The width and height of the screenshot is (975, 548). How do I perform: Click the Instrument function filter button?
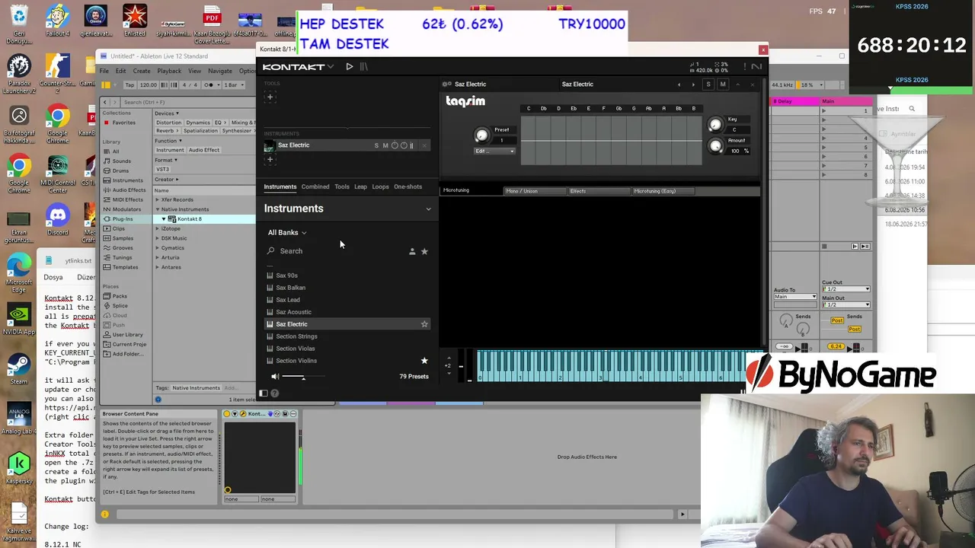click(170, 150)
